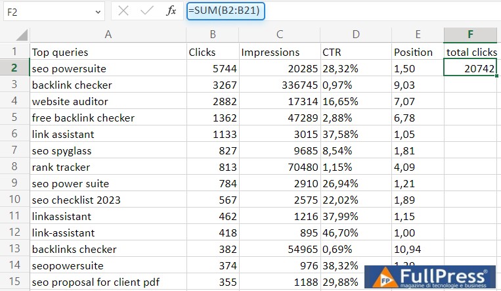The height and width of the screenshot is (291, 501).
Task: Select row 9 header
Action: [14, 183]
